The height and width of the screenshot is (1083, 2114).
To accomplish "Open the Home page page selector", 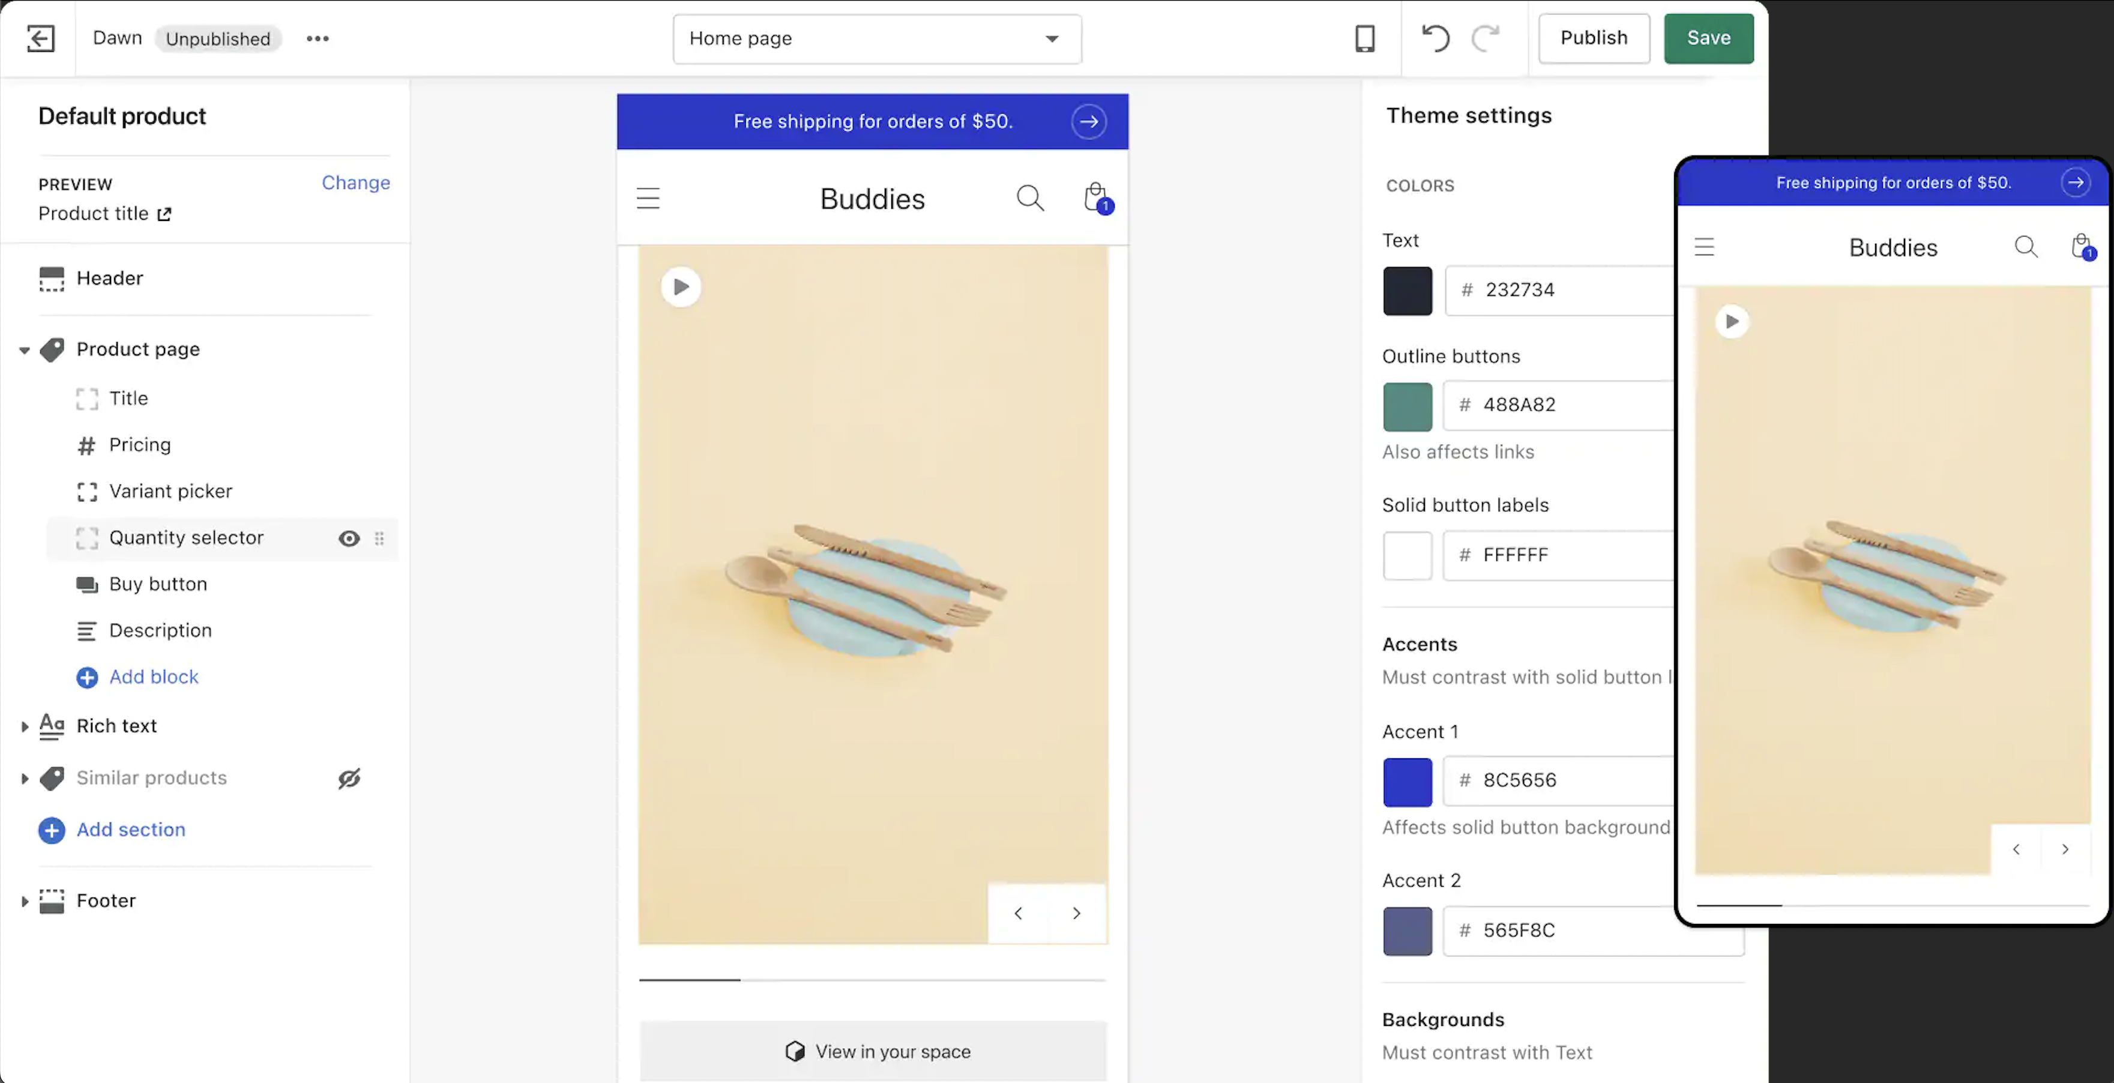I will pos(875,38).
